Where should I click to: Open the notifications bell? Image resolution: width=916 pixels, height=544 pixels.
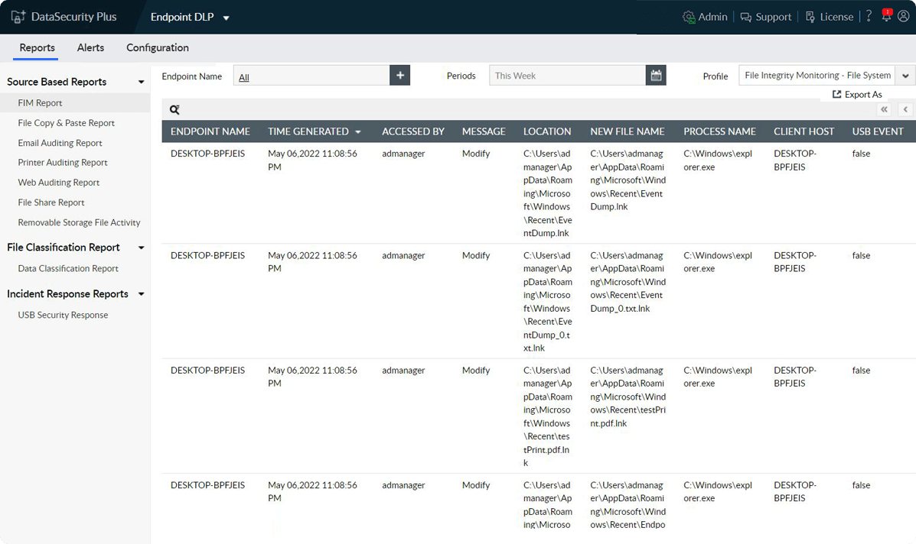pyautogui.click(x=887, y=16)
